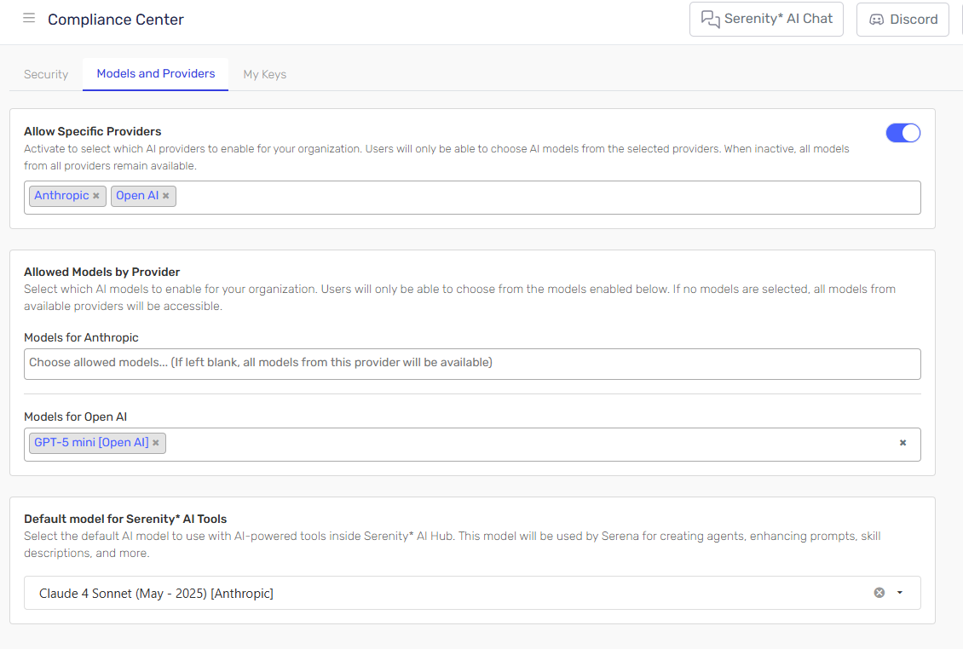Click the Anthropic tag label
963x649 pixels.
click(x=61, y=196)
